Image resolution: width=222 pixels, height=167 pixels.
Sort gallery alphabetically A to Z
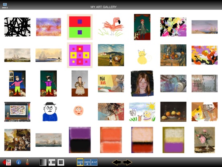(x=94, y=162)
